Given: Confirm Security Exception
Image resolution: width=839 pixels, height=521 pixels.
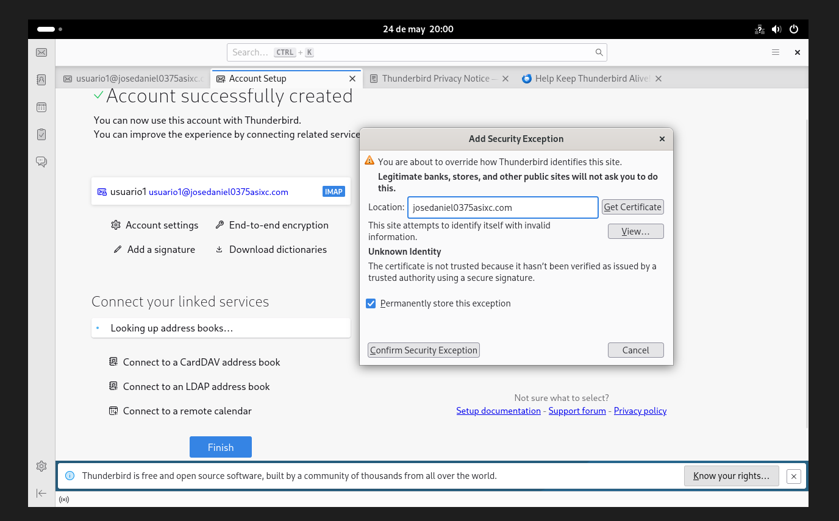Looking at the screenshot, I should pos(424,350).
